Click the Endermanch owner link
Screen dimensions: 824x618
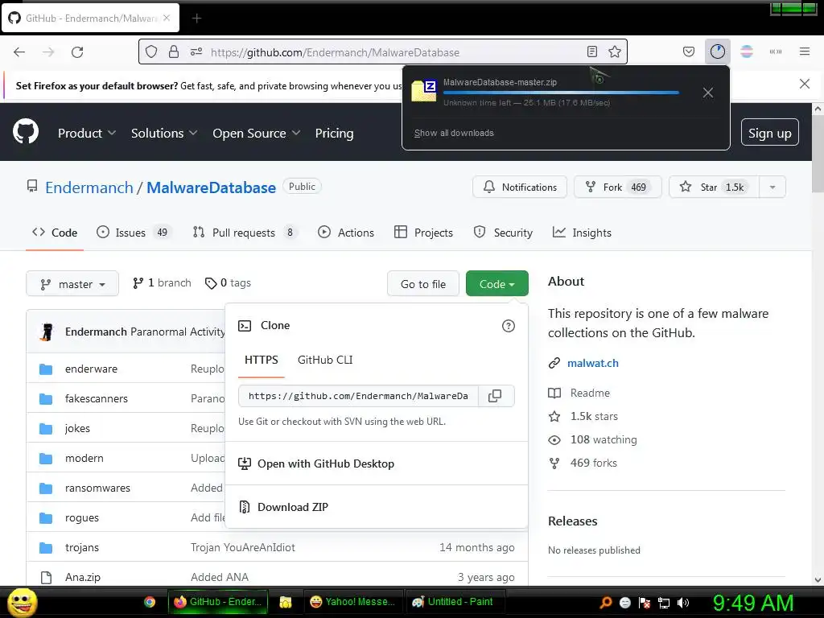89,187
